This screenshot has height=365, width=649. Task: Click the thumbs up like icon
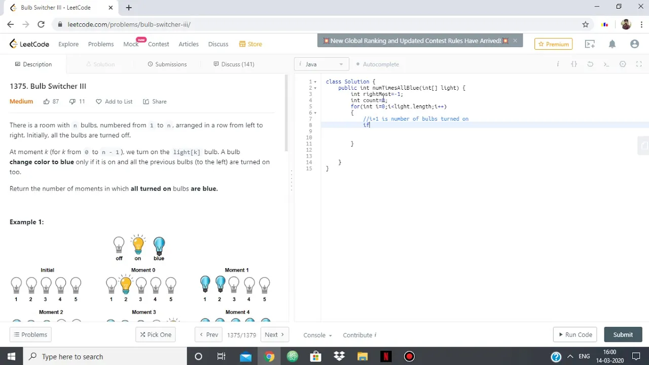[46, 101]
